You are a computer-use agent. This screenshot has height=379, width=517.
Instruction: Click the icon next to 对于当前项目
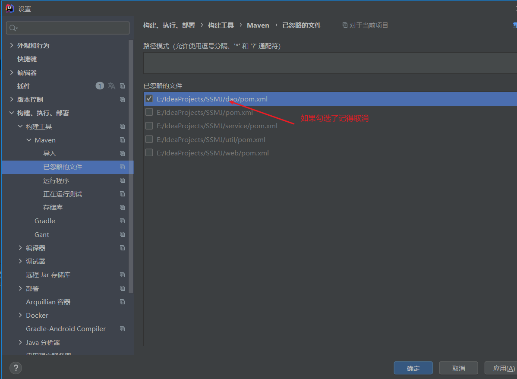(345, 25)
